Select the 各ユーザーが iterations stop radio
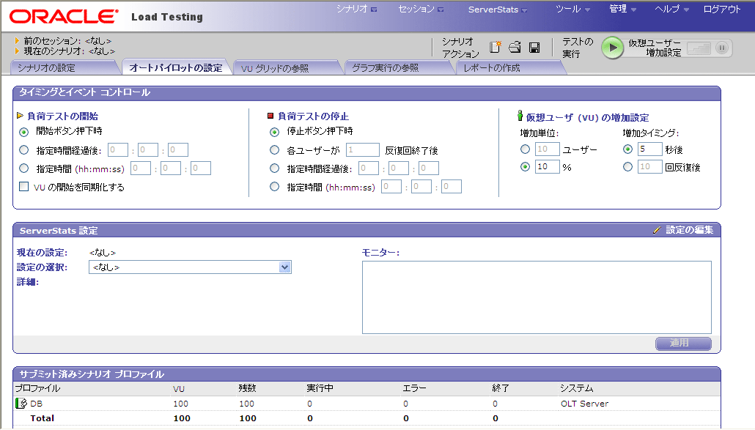 click(x=275, y=150)
